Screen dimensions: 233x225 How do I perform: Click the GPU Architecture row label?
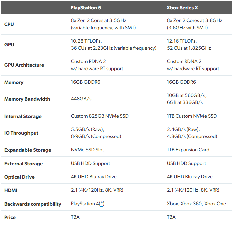[x=24, y=65]
